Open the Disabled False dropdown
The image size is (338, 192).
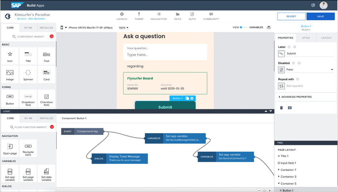click(x=309, y=70)
